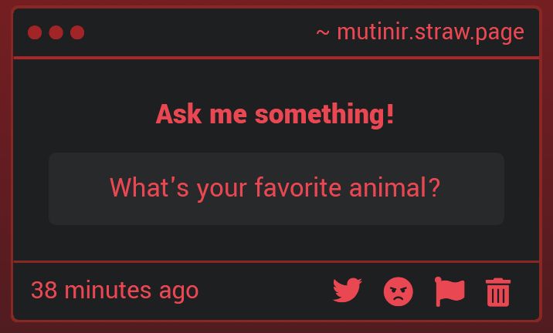Click the word "Ask" in the heading
This screenshot has width=553, height=333.
click(x=173, y=115)
